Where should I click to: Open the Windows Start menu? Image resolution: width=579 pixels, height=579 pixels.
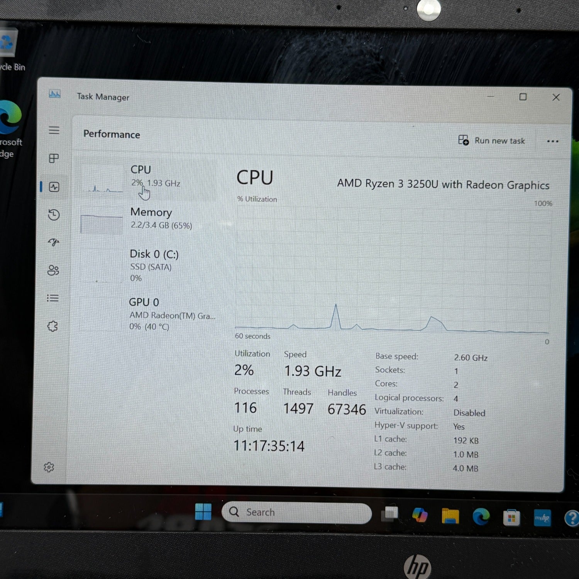pos(203,511)
